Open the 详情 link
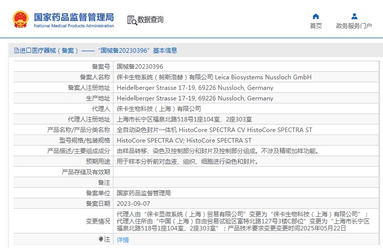 pos(122,239)
